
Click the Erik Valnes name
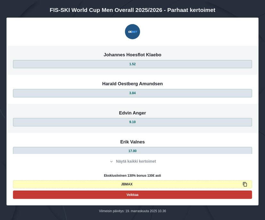click(x=132, y=142)
